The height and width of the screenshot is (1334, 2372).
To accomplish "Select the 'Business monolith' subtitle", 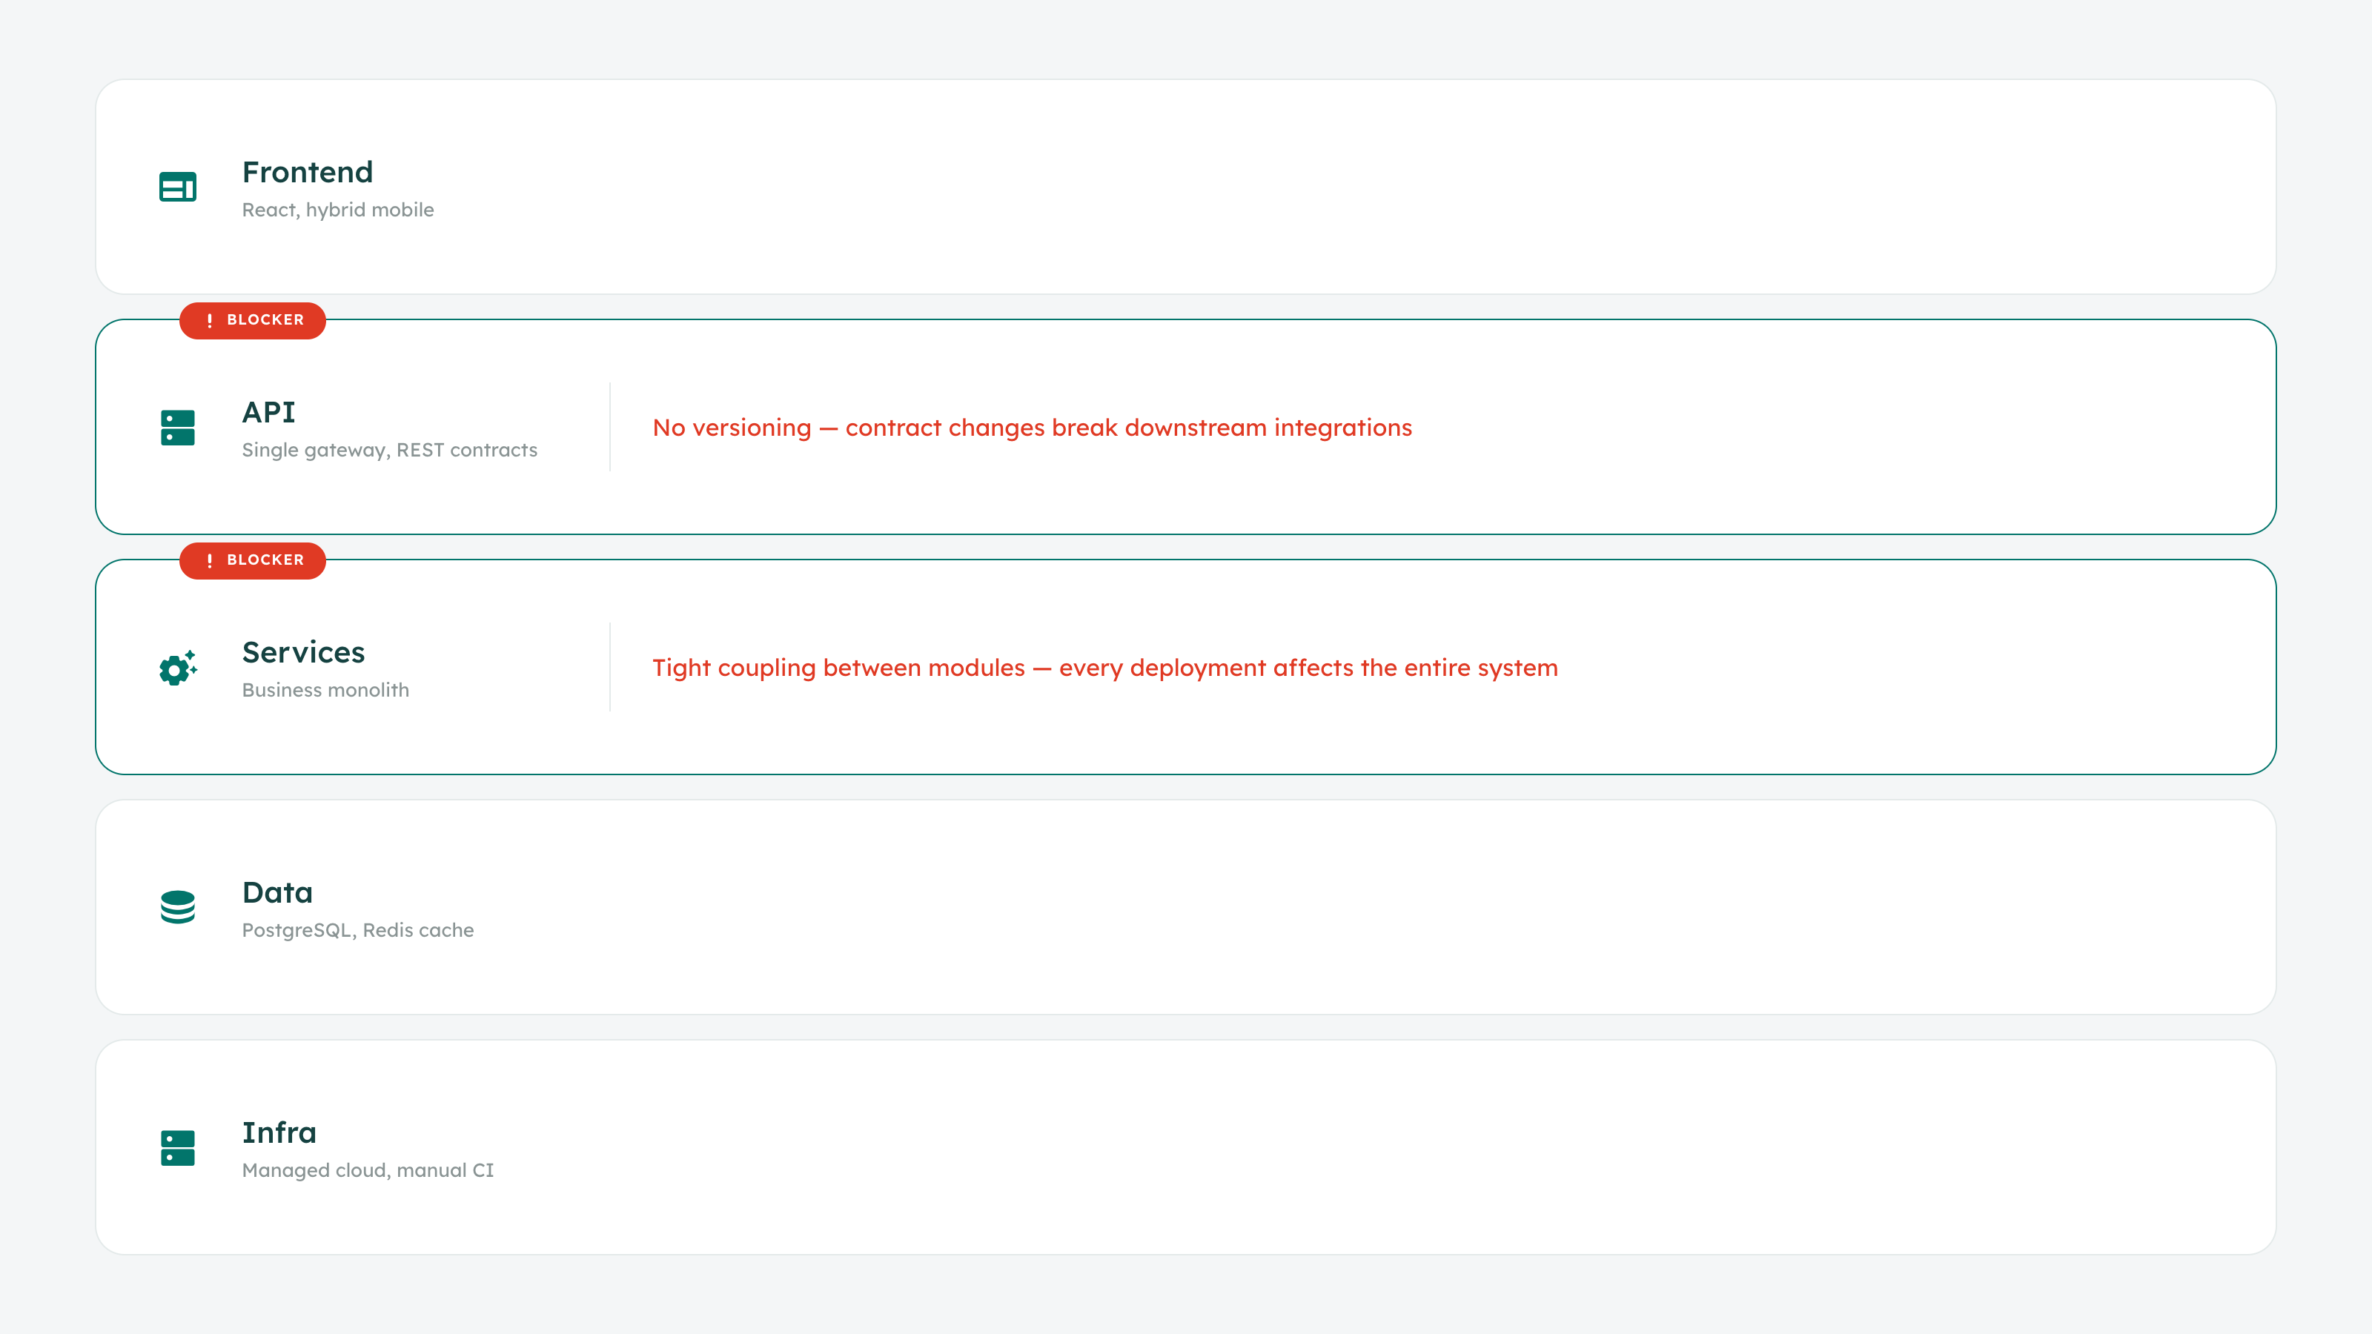I will [x=326, y=691].
